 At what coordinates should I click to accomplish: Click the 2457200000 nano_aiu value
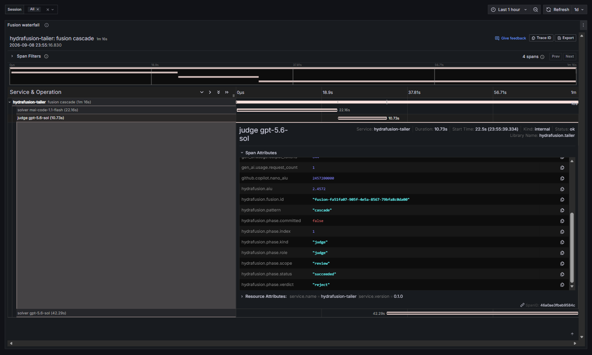[x=323, y=178]
